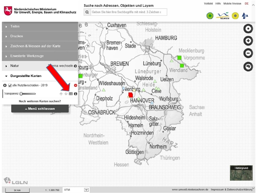Click the locate position circle button

[x=248, y=29]
